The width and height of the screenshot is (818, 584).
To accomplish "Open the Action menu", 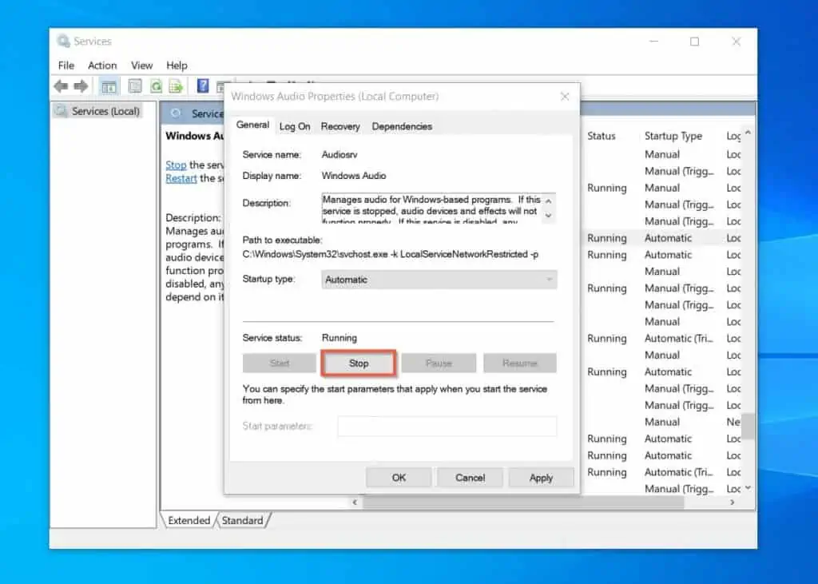I will tap(102, 66).
